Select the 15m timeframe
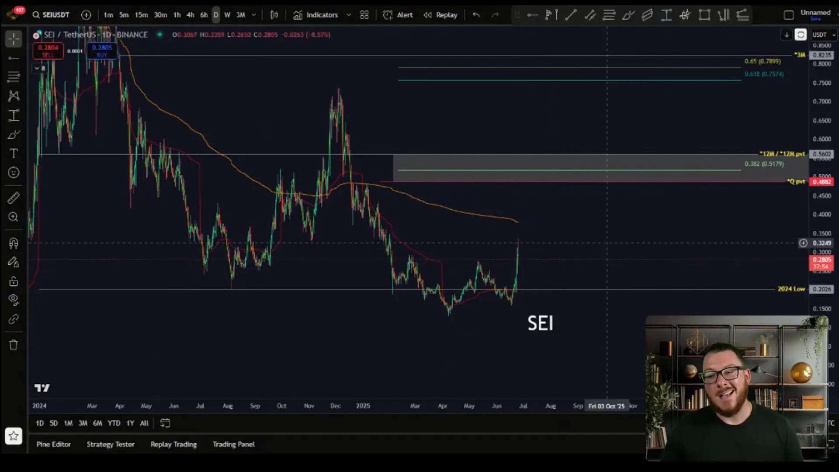839x472 pixels. click(141, 15)
